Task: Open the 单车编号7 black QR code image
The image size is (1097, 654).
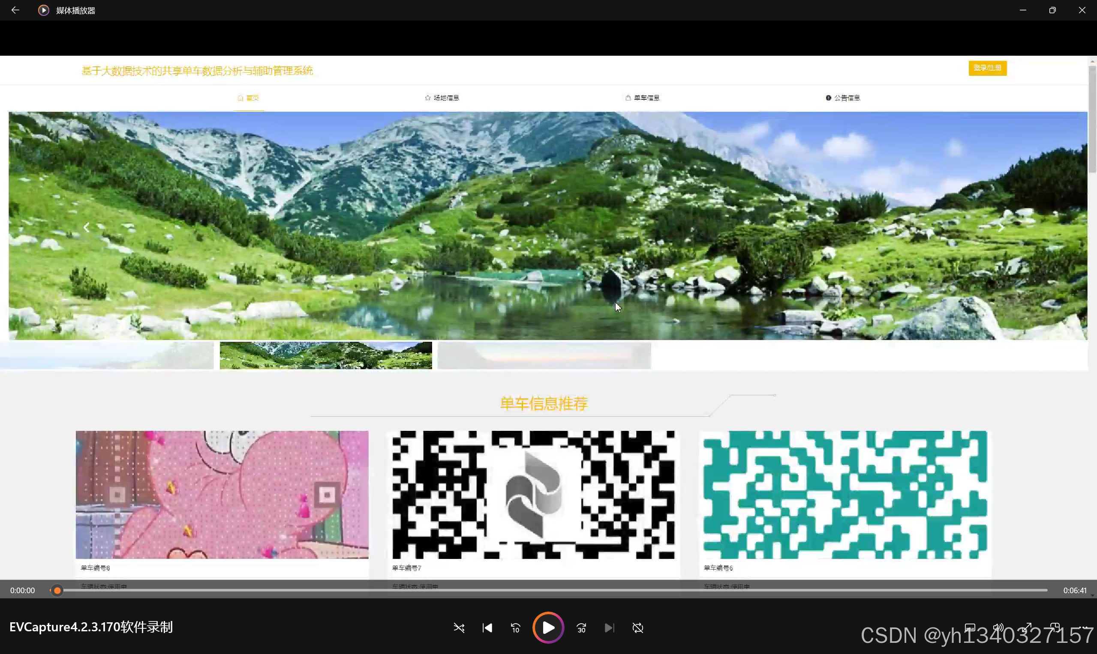Action: (533, 495)
